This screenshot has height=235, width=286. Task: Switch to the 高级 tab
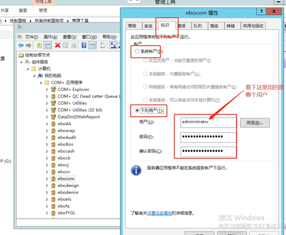[x=214, y=26]
